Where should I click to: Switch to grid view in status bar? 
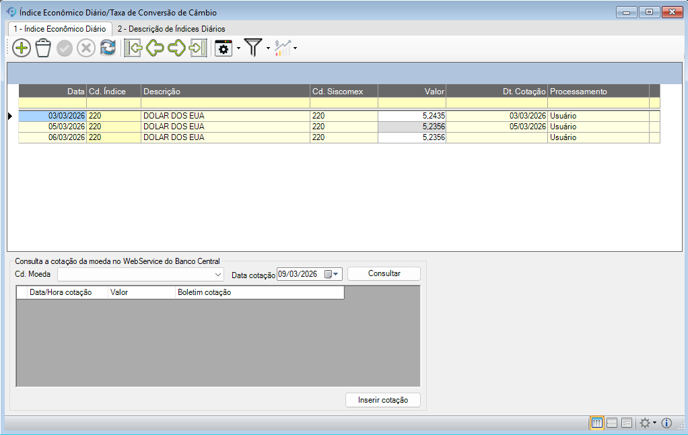point(596,423)
